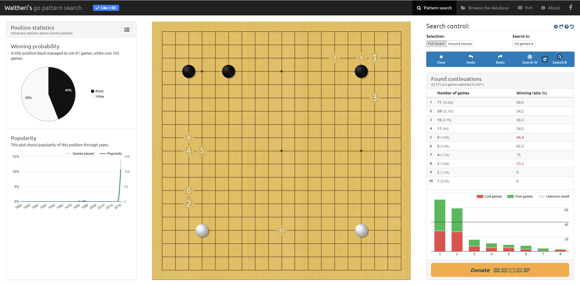Image resolution: width=580 pixels, height=285 pixels.
Task: Click the search history clock icon
Action: click(x=572, y=27)
